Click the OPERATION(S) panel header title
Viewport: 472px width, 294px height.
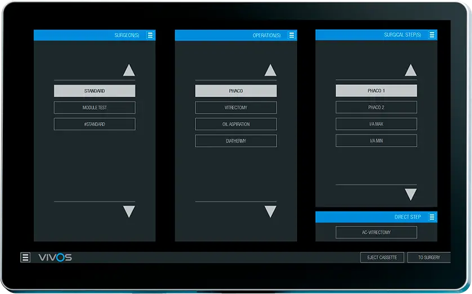click(x=266, y=35)
